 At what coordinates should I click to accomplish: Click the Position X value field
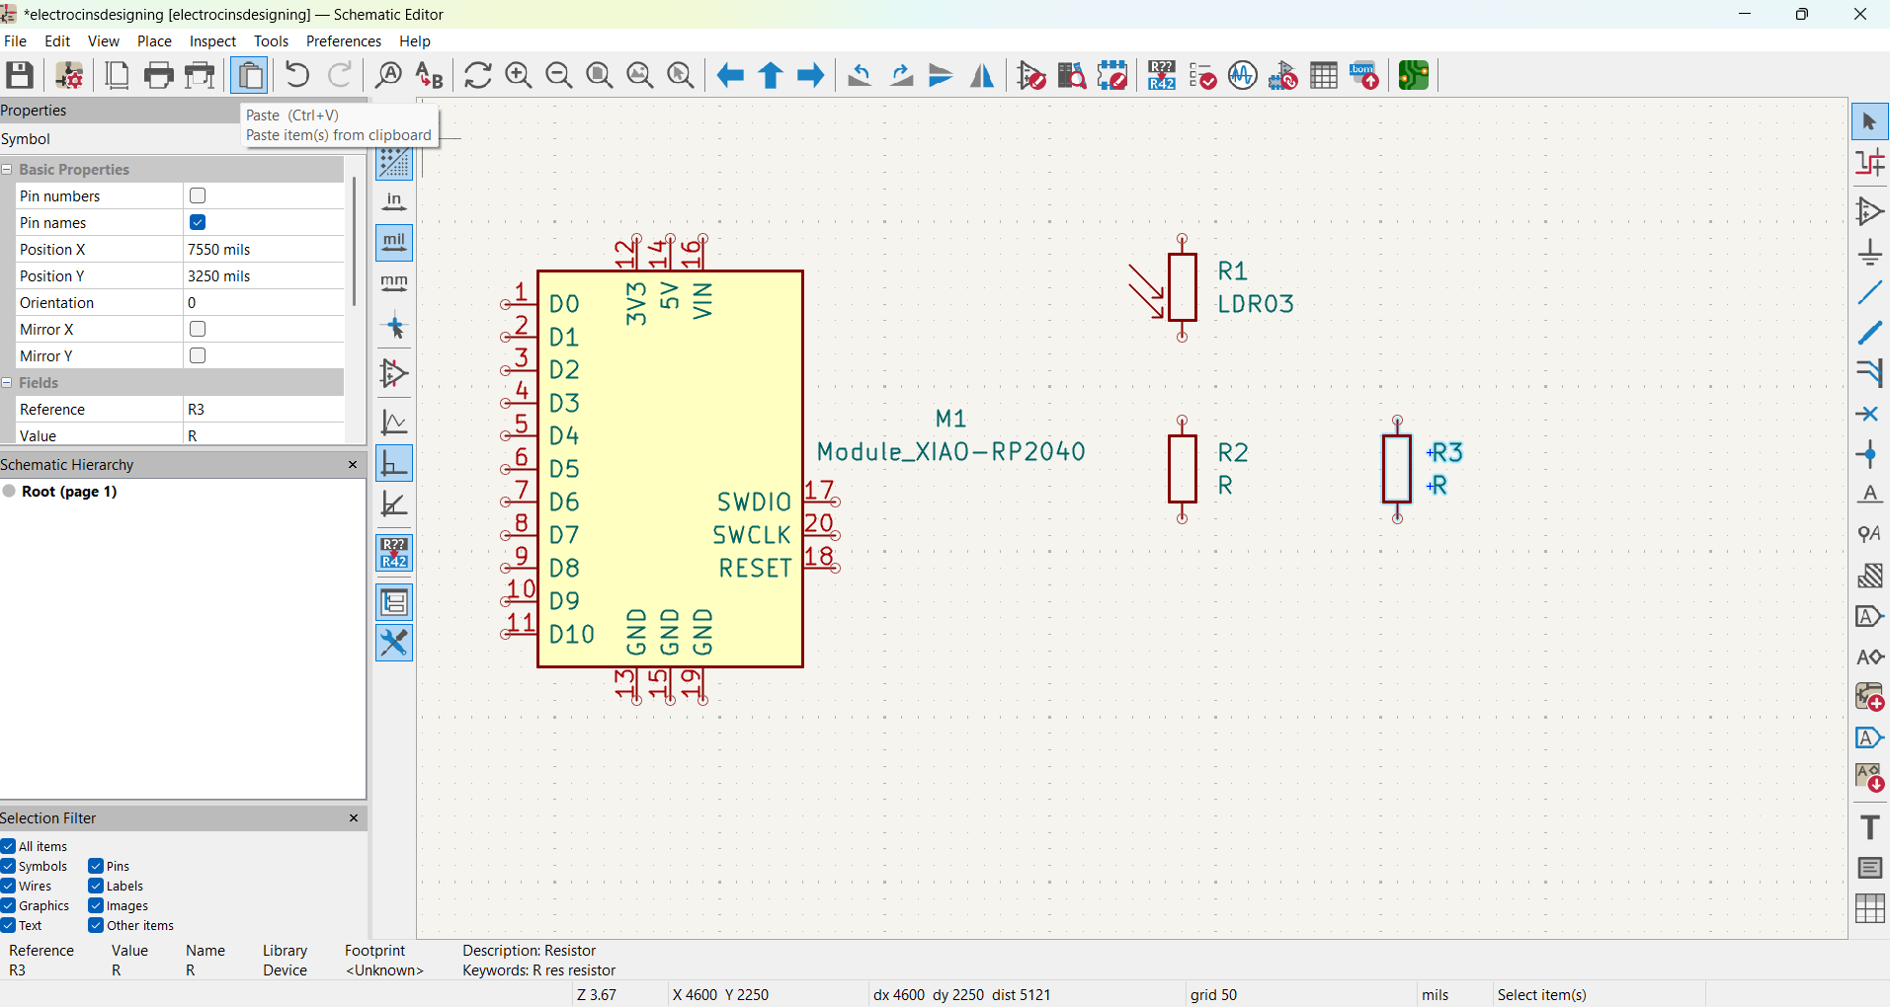(263, 249)
